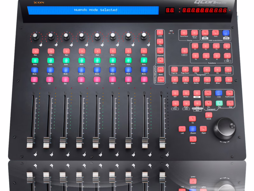Click the blue DAW mode Save button
The image size is (254, 191).
[226, 33]
